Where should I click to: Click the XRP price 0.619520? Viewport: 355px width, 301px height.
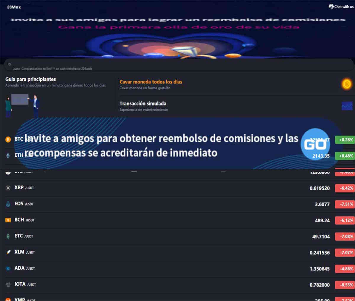pyautogui.click(x=319, y=188)
